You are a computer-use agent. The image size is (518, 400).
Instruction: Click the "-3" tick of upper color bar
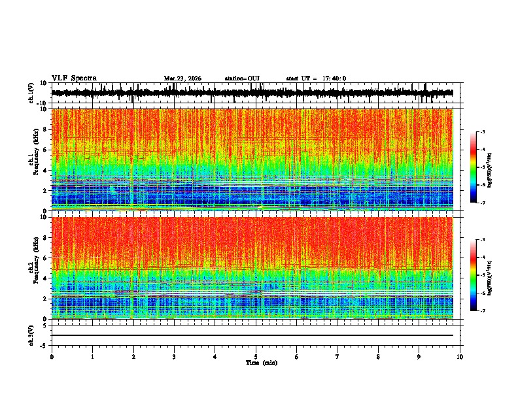point(483,131)
